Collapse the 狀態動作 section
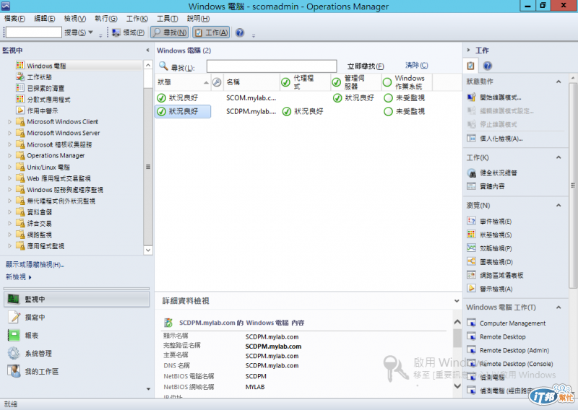Viewport: 578px width, 410px height. point(558,82)
